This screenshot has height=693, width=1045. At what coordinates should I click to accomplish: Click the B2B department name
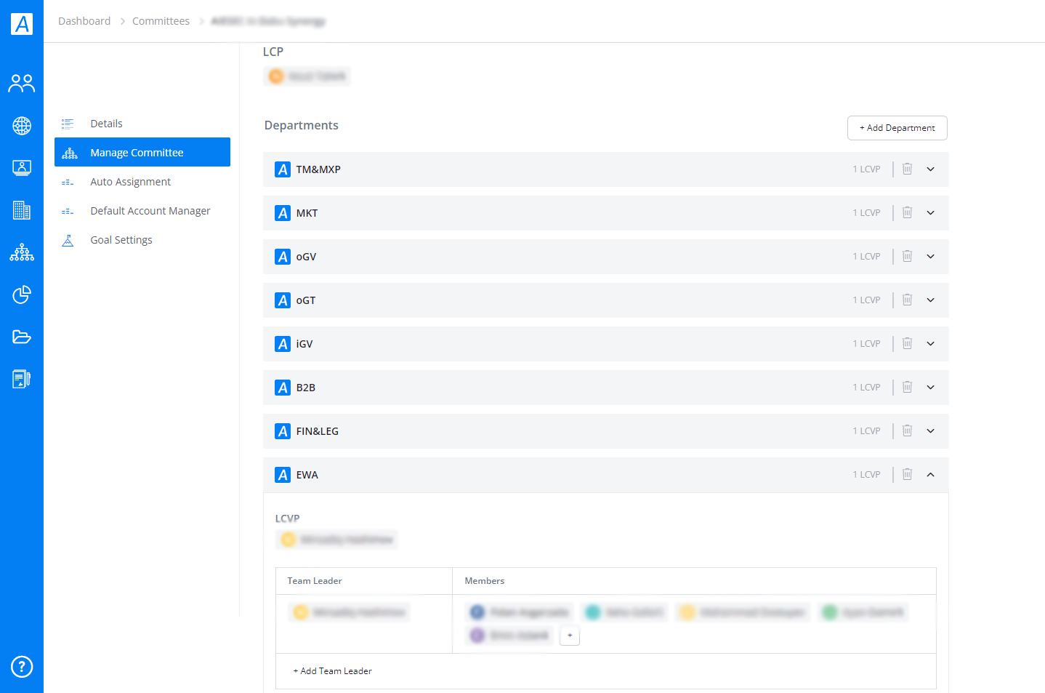pos(305,388)
